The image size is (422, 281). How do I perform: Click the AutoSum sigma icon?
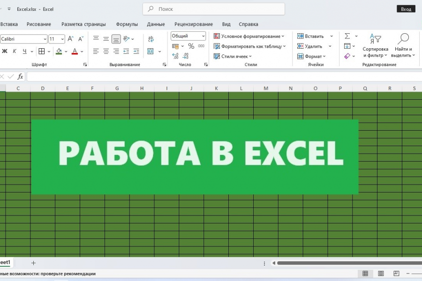tap(347, 36)
